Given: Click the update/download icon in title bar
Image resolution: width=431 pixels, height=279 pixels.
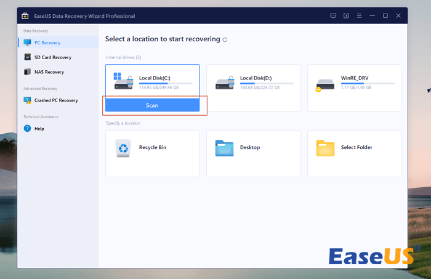Looking at the screenshot, I should tap(346, 15).
